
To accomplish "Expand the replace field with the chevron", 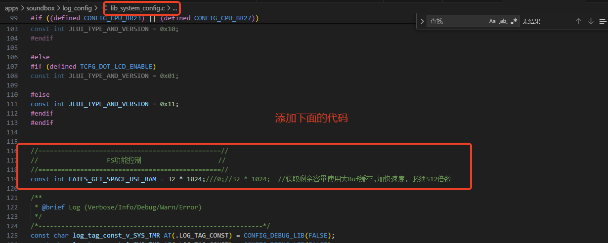I will tap(422, 21).
